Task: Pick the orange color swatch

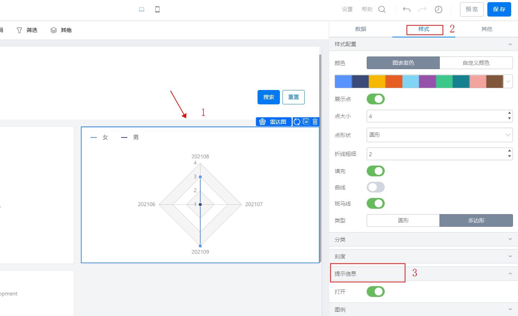Action: coord(394,82)
